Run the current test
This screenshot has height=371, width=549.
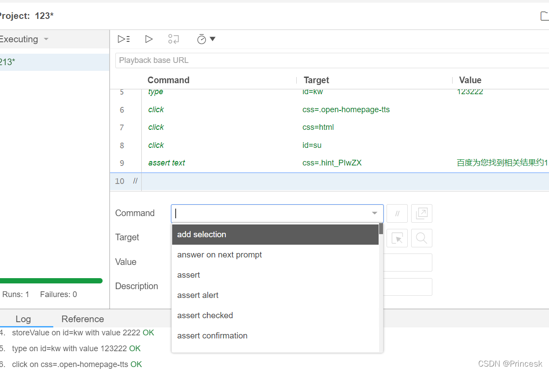click(x=149, y=39)
